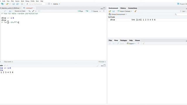This screenshot has width=187, height=105.
Task: Toggle Source on Save checkbox
Action: (x=13, y=11)
